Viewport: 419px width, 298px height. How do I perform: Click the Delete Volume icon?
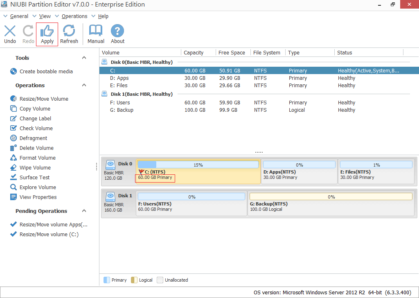click(x=14, y=148)
